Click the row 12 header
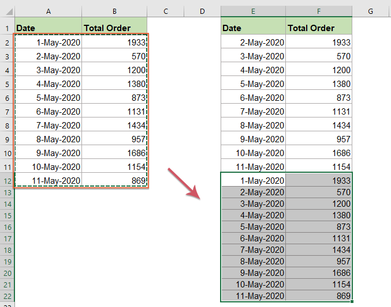The width and height of the screenshot is (391, 307). pos(6,181)
